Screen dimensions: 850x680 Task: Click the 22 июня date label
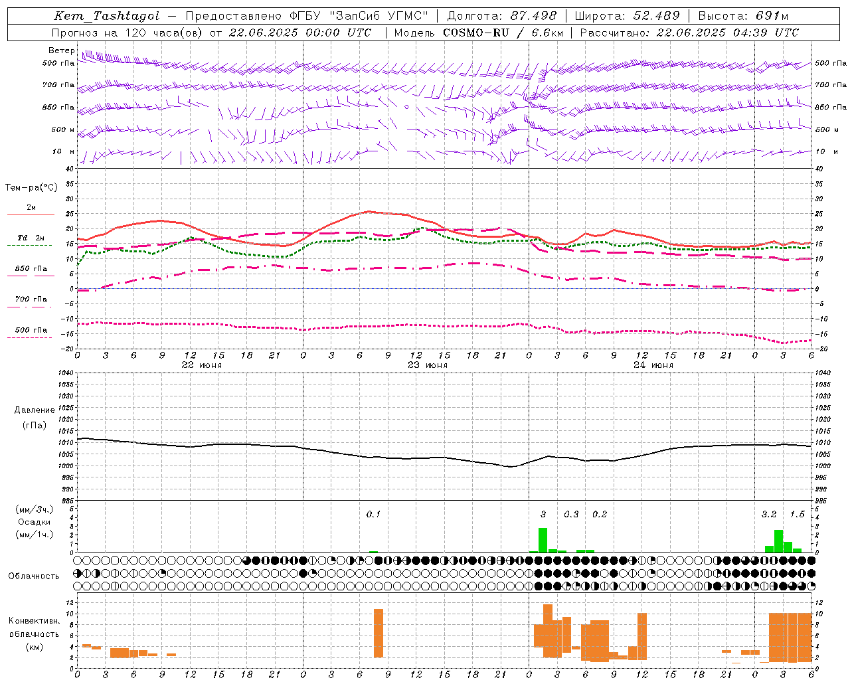coord(202,365)
